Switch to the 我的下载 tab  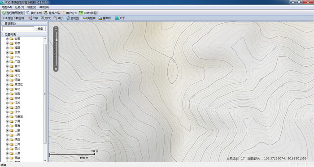click(x=34, y=13)
